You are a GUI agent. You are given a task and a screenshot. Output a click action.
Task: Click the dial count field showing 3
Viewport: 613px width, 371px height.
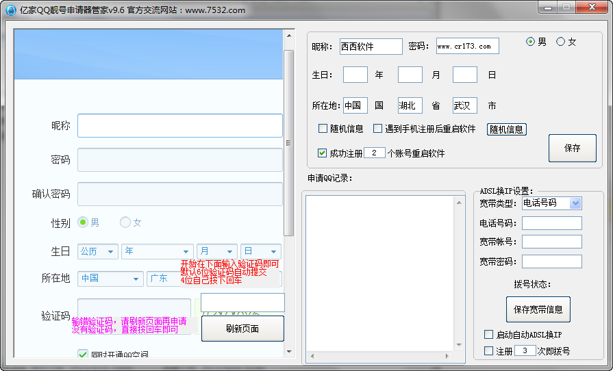525,350
